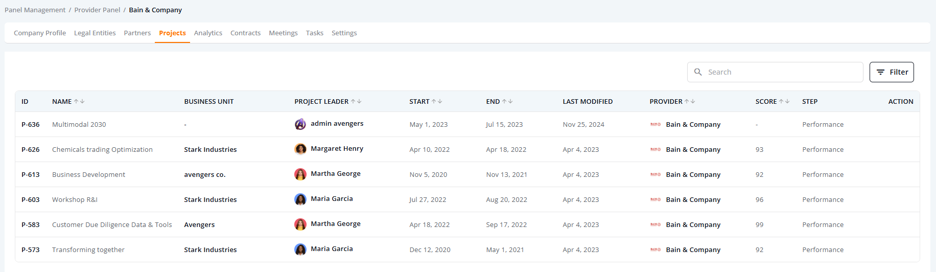Image resolution: width=936 pixels, height=272 pixels.
Task: Sort by the Name column arrows
Action: (79, 102)
